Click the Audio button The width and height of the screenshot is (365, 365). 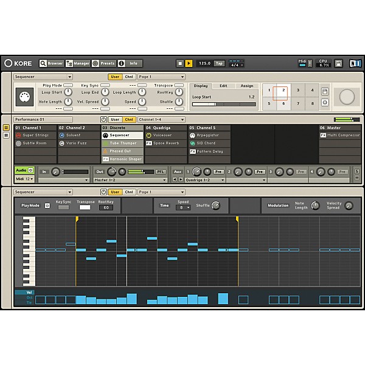point(24,170)
